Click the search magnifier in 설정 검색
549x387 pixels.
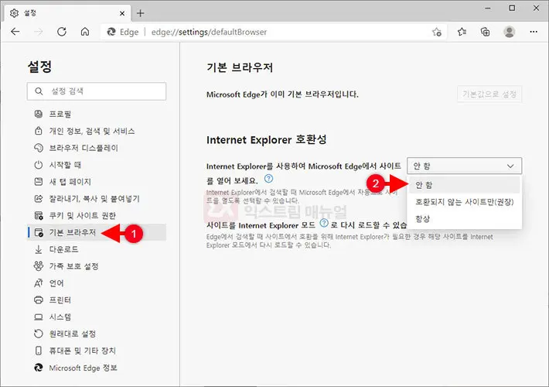(x=39, y=91)
